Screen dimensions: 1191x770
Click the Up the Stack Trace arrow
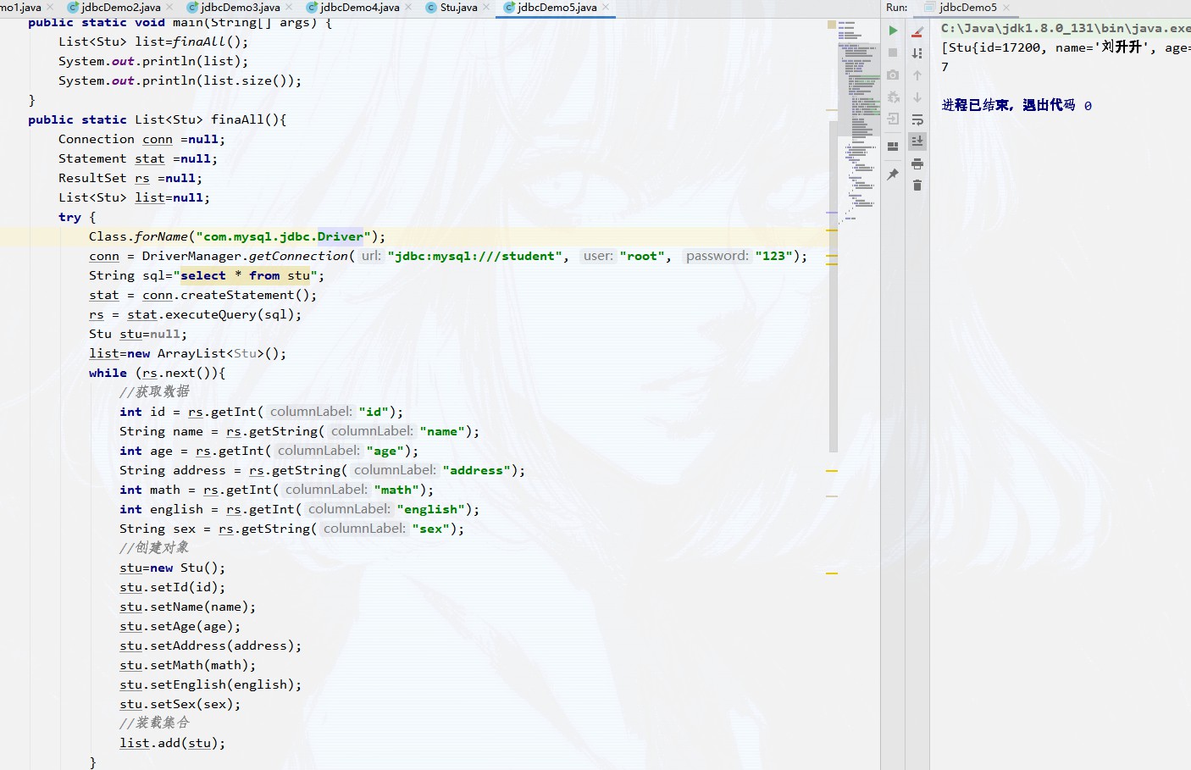pyautogui.click(x=917, y=75)
